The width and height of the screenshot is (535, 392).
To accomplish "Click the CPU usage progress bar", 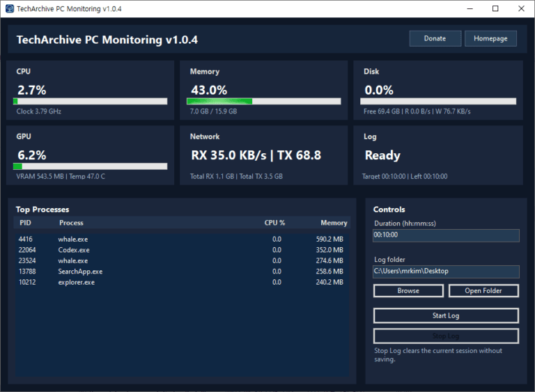I will [x=91, y=101].
